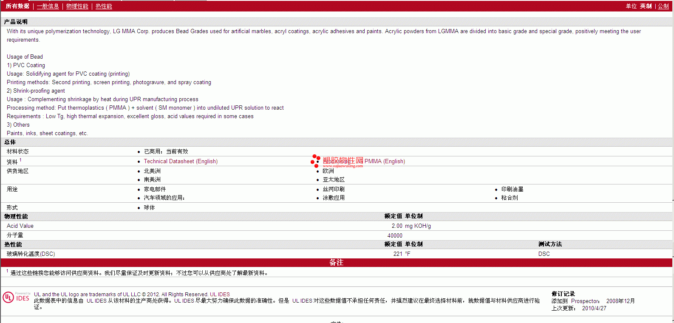This screenshot has width=674, height=323.
Task: Click the 热性能 section heading row
Action: click(x=336, y=244)
